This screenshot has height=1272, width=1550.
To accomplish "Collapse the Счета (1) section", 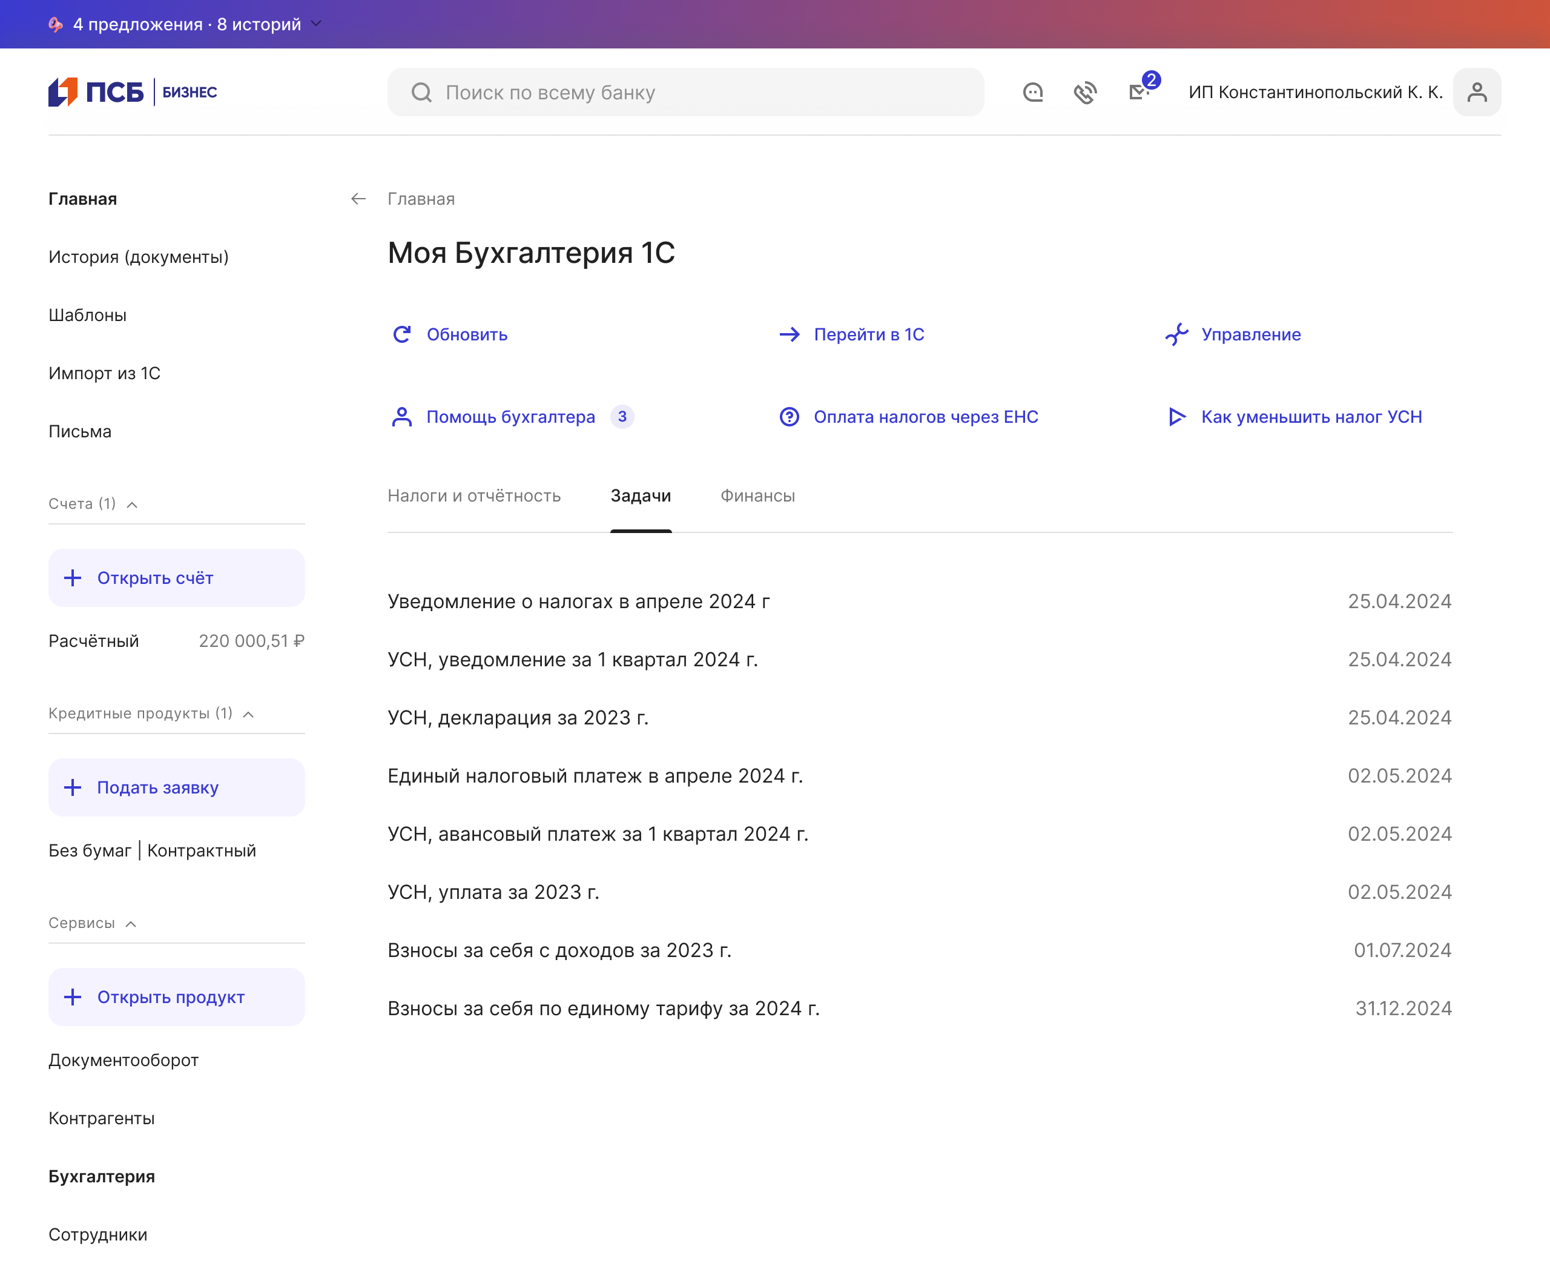I will click(x=132, y=504).
